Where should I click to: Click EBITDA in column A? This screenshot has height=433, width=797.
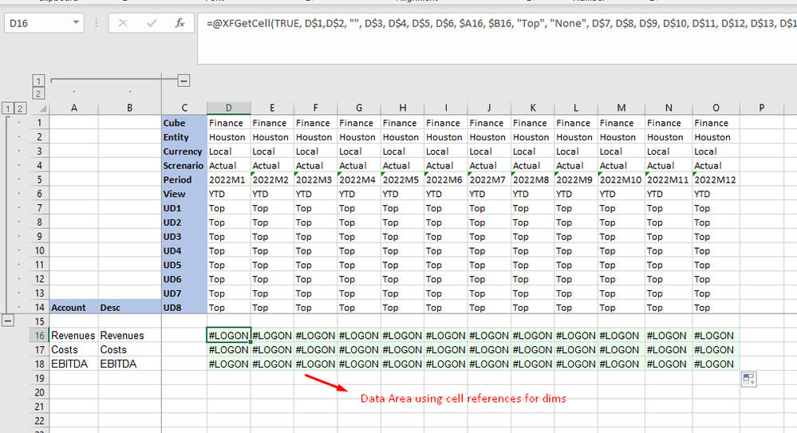[x=73, y=364]
